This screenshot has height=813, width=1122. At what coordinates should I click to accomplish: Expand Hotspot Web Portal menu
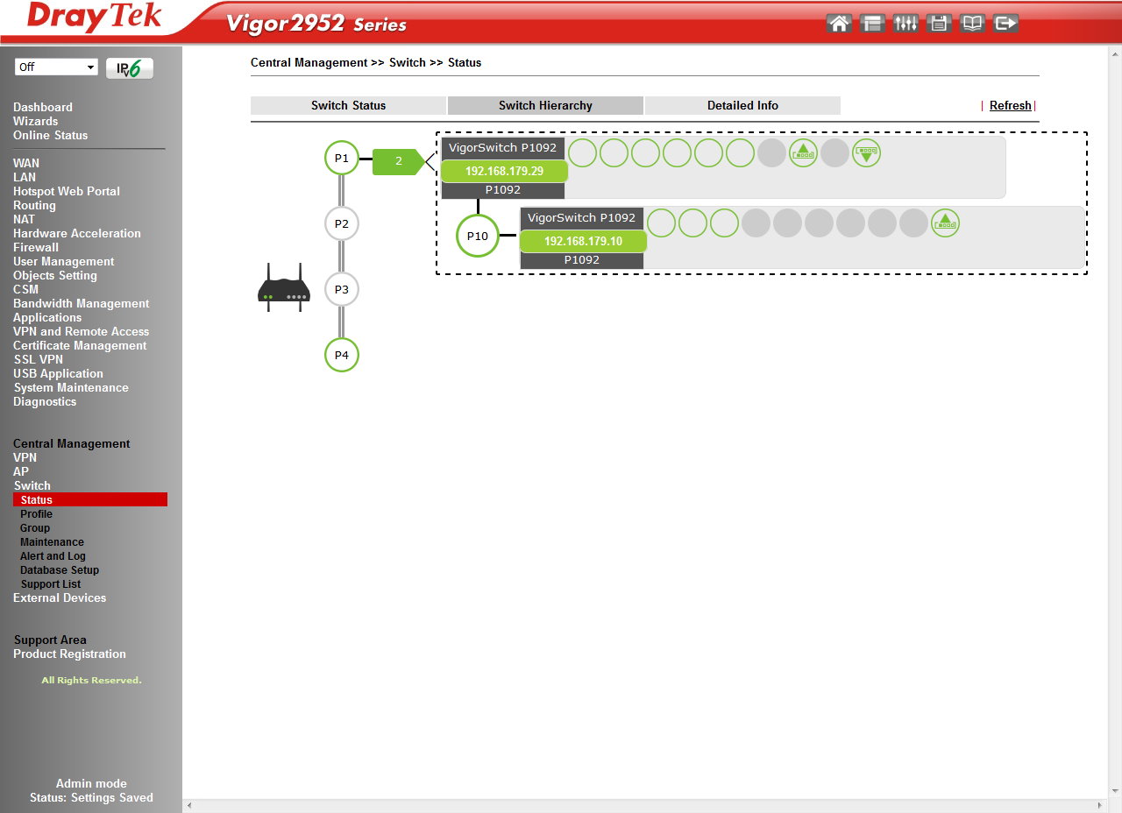click(x=67, y=191)
